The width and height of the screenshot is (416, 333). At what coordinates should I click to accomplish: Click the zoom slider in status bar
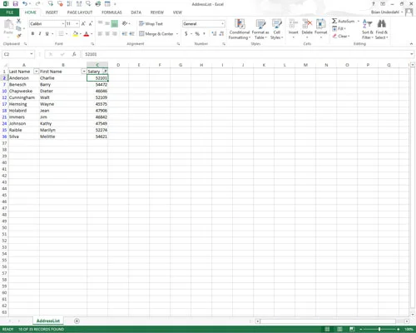coord(379,329)
